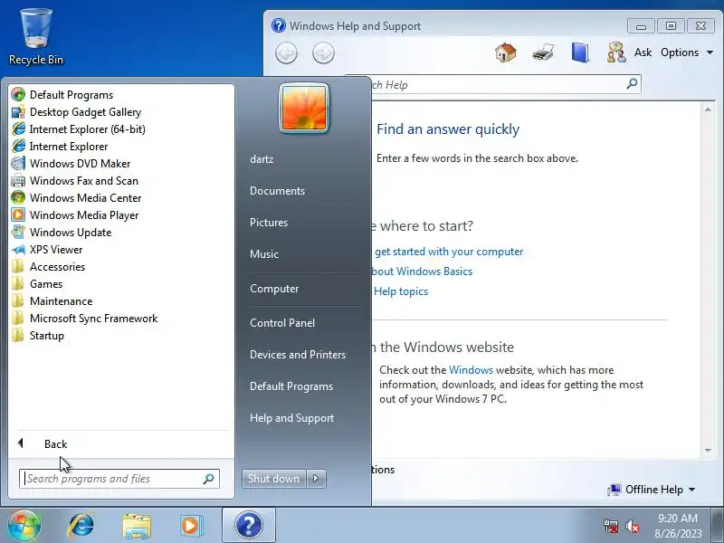Click the Ask support icon

(629, 52)
